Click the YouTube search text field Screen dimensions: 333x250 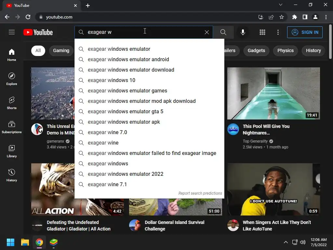(x=144, y=32)
